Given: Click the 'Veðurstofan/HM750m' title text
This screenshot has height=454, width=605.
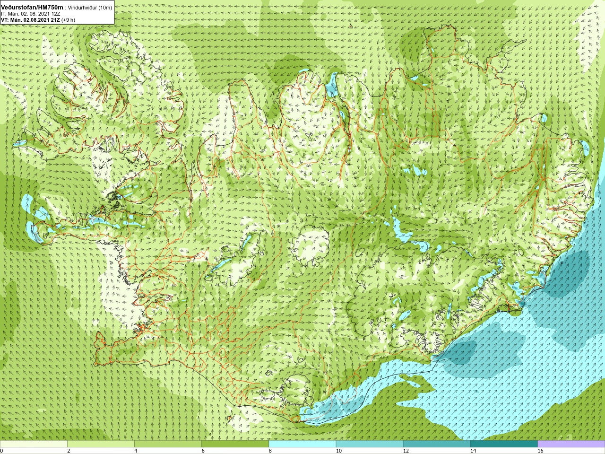Looking at the screenshot, I should (32, 8).
